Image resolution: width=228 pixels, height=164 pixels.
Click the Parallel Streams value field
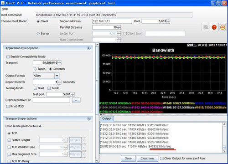coord(105,27)
